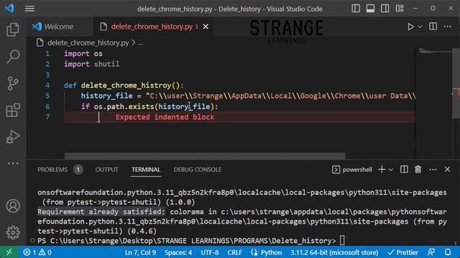The height and width of the screenshot is (258, 460).
Task: Open the PROBLEMS panel tab
Action: pyautogui.click(x=52, y=170)
